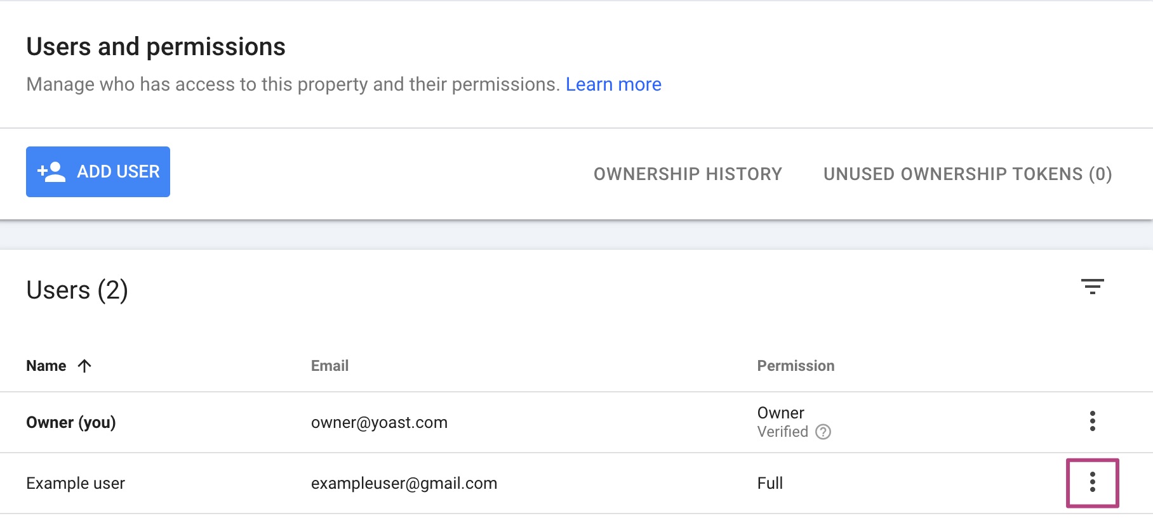Viewport: 1153px width, 530px height.
Task: Open more options for Example user
Action: tap(1092, 482)
